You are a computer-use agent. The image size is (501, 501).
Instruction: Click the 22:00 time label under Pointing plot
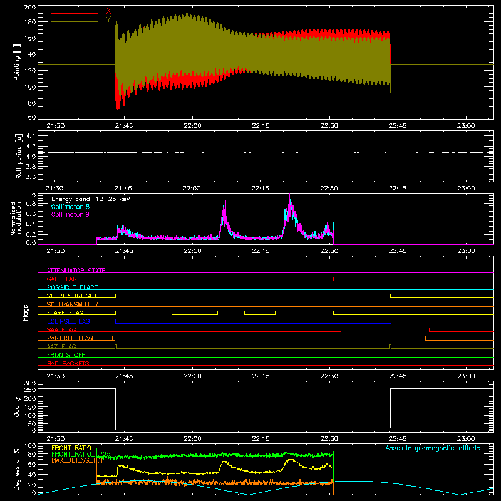pyautogui.click(x=192, y=126)
